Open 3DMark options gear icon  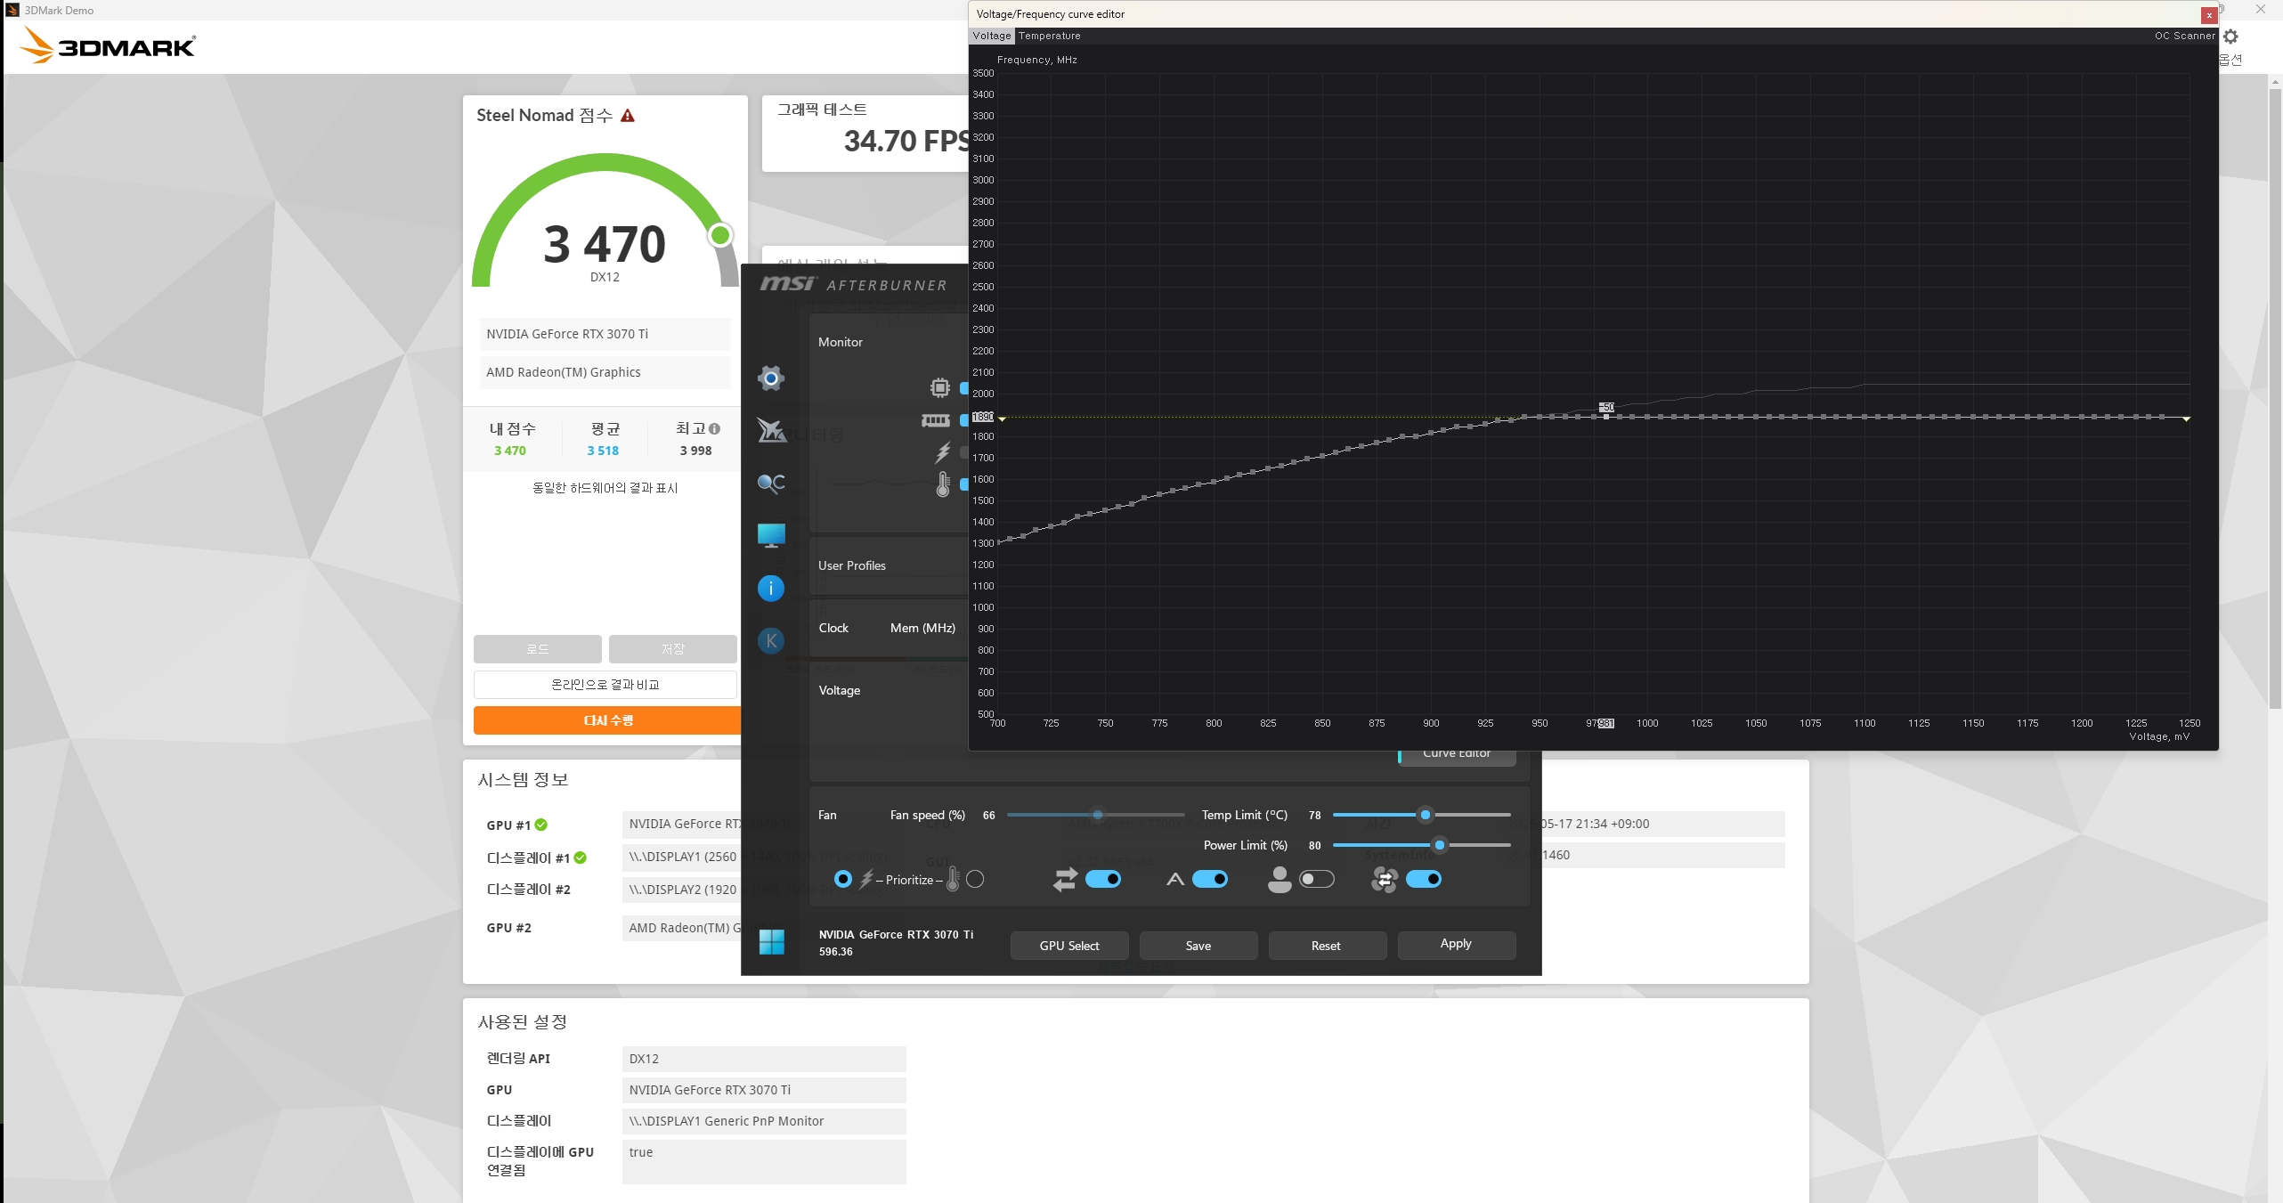coord(2230,37)
